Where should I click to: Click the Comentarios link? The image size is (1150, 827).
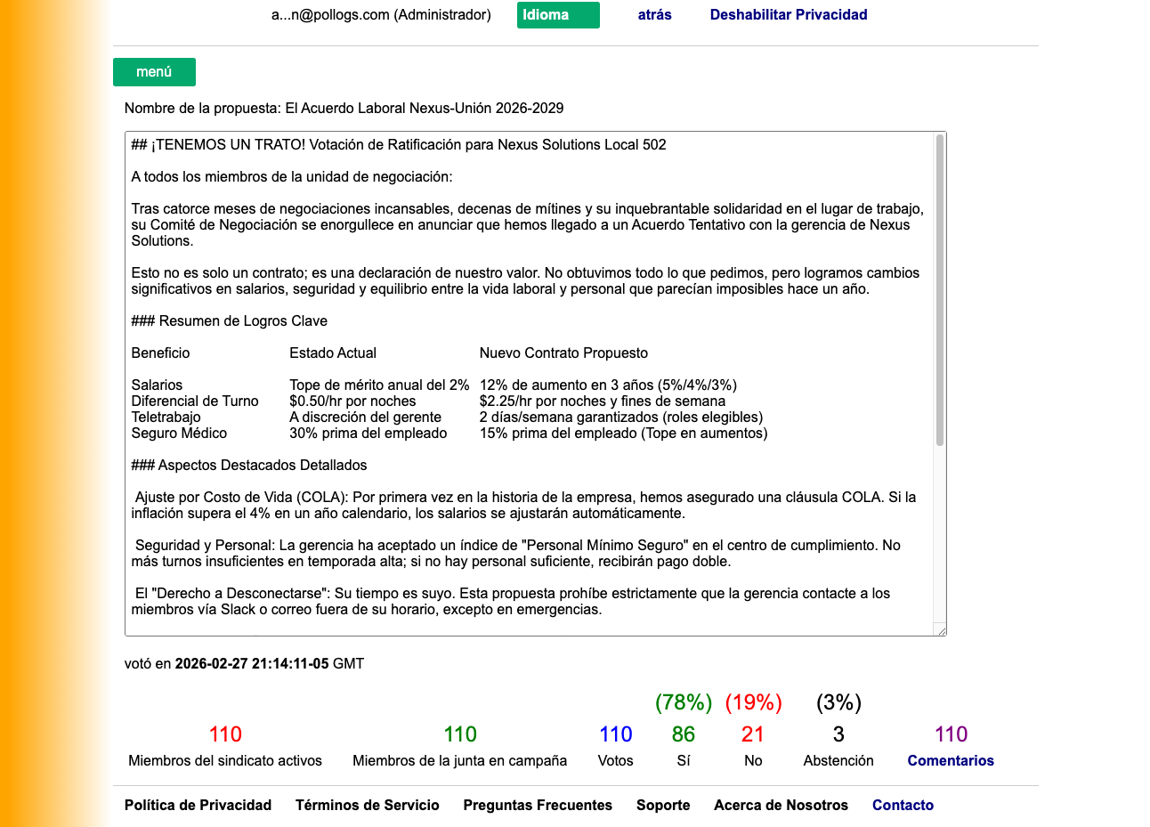coord(951,761)
